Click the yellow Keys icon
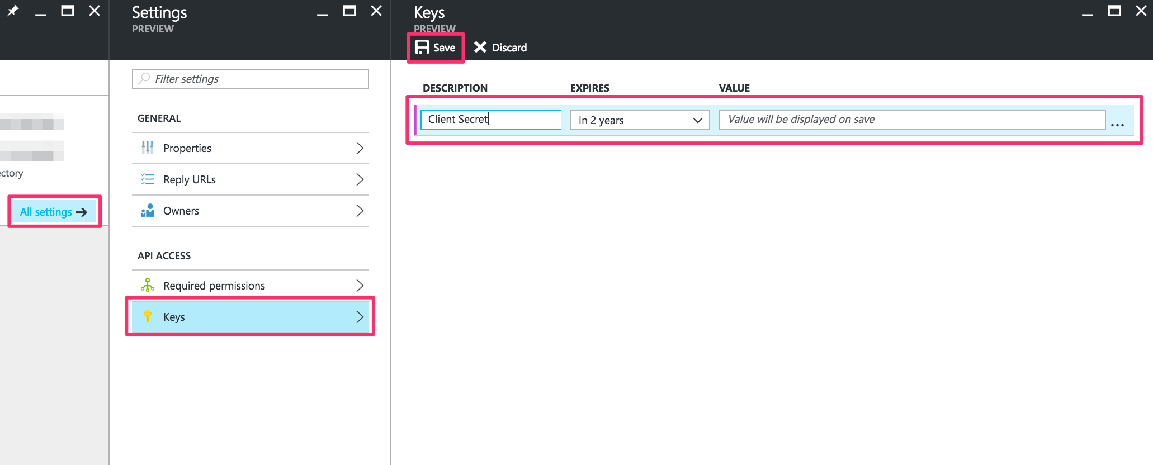 [148, 316]
